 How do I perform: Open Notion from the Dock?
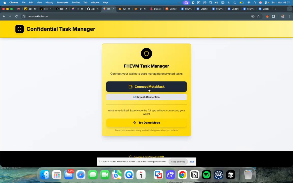pos(195,175)
